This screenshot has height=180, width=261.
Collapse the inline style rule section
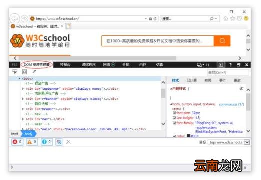(x=171, y=89)
